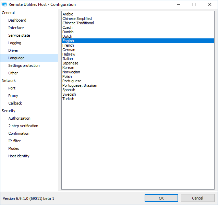Screen dimensions: 218x205
Task: Select Host identity in sidebar
Action: [x=19, y=156]
